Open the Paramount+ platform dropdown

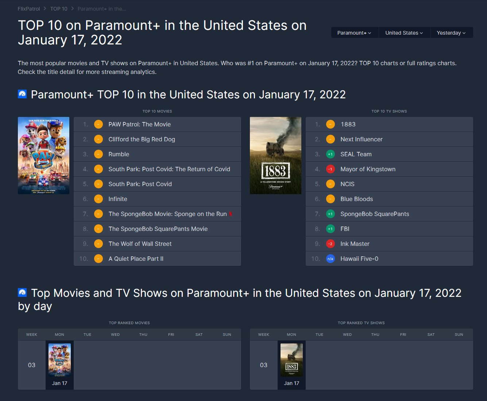(x=355, y=32)
